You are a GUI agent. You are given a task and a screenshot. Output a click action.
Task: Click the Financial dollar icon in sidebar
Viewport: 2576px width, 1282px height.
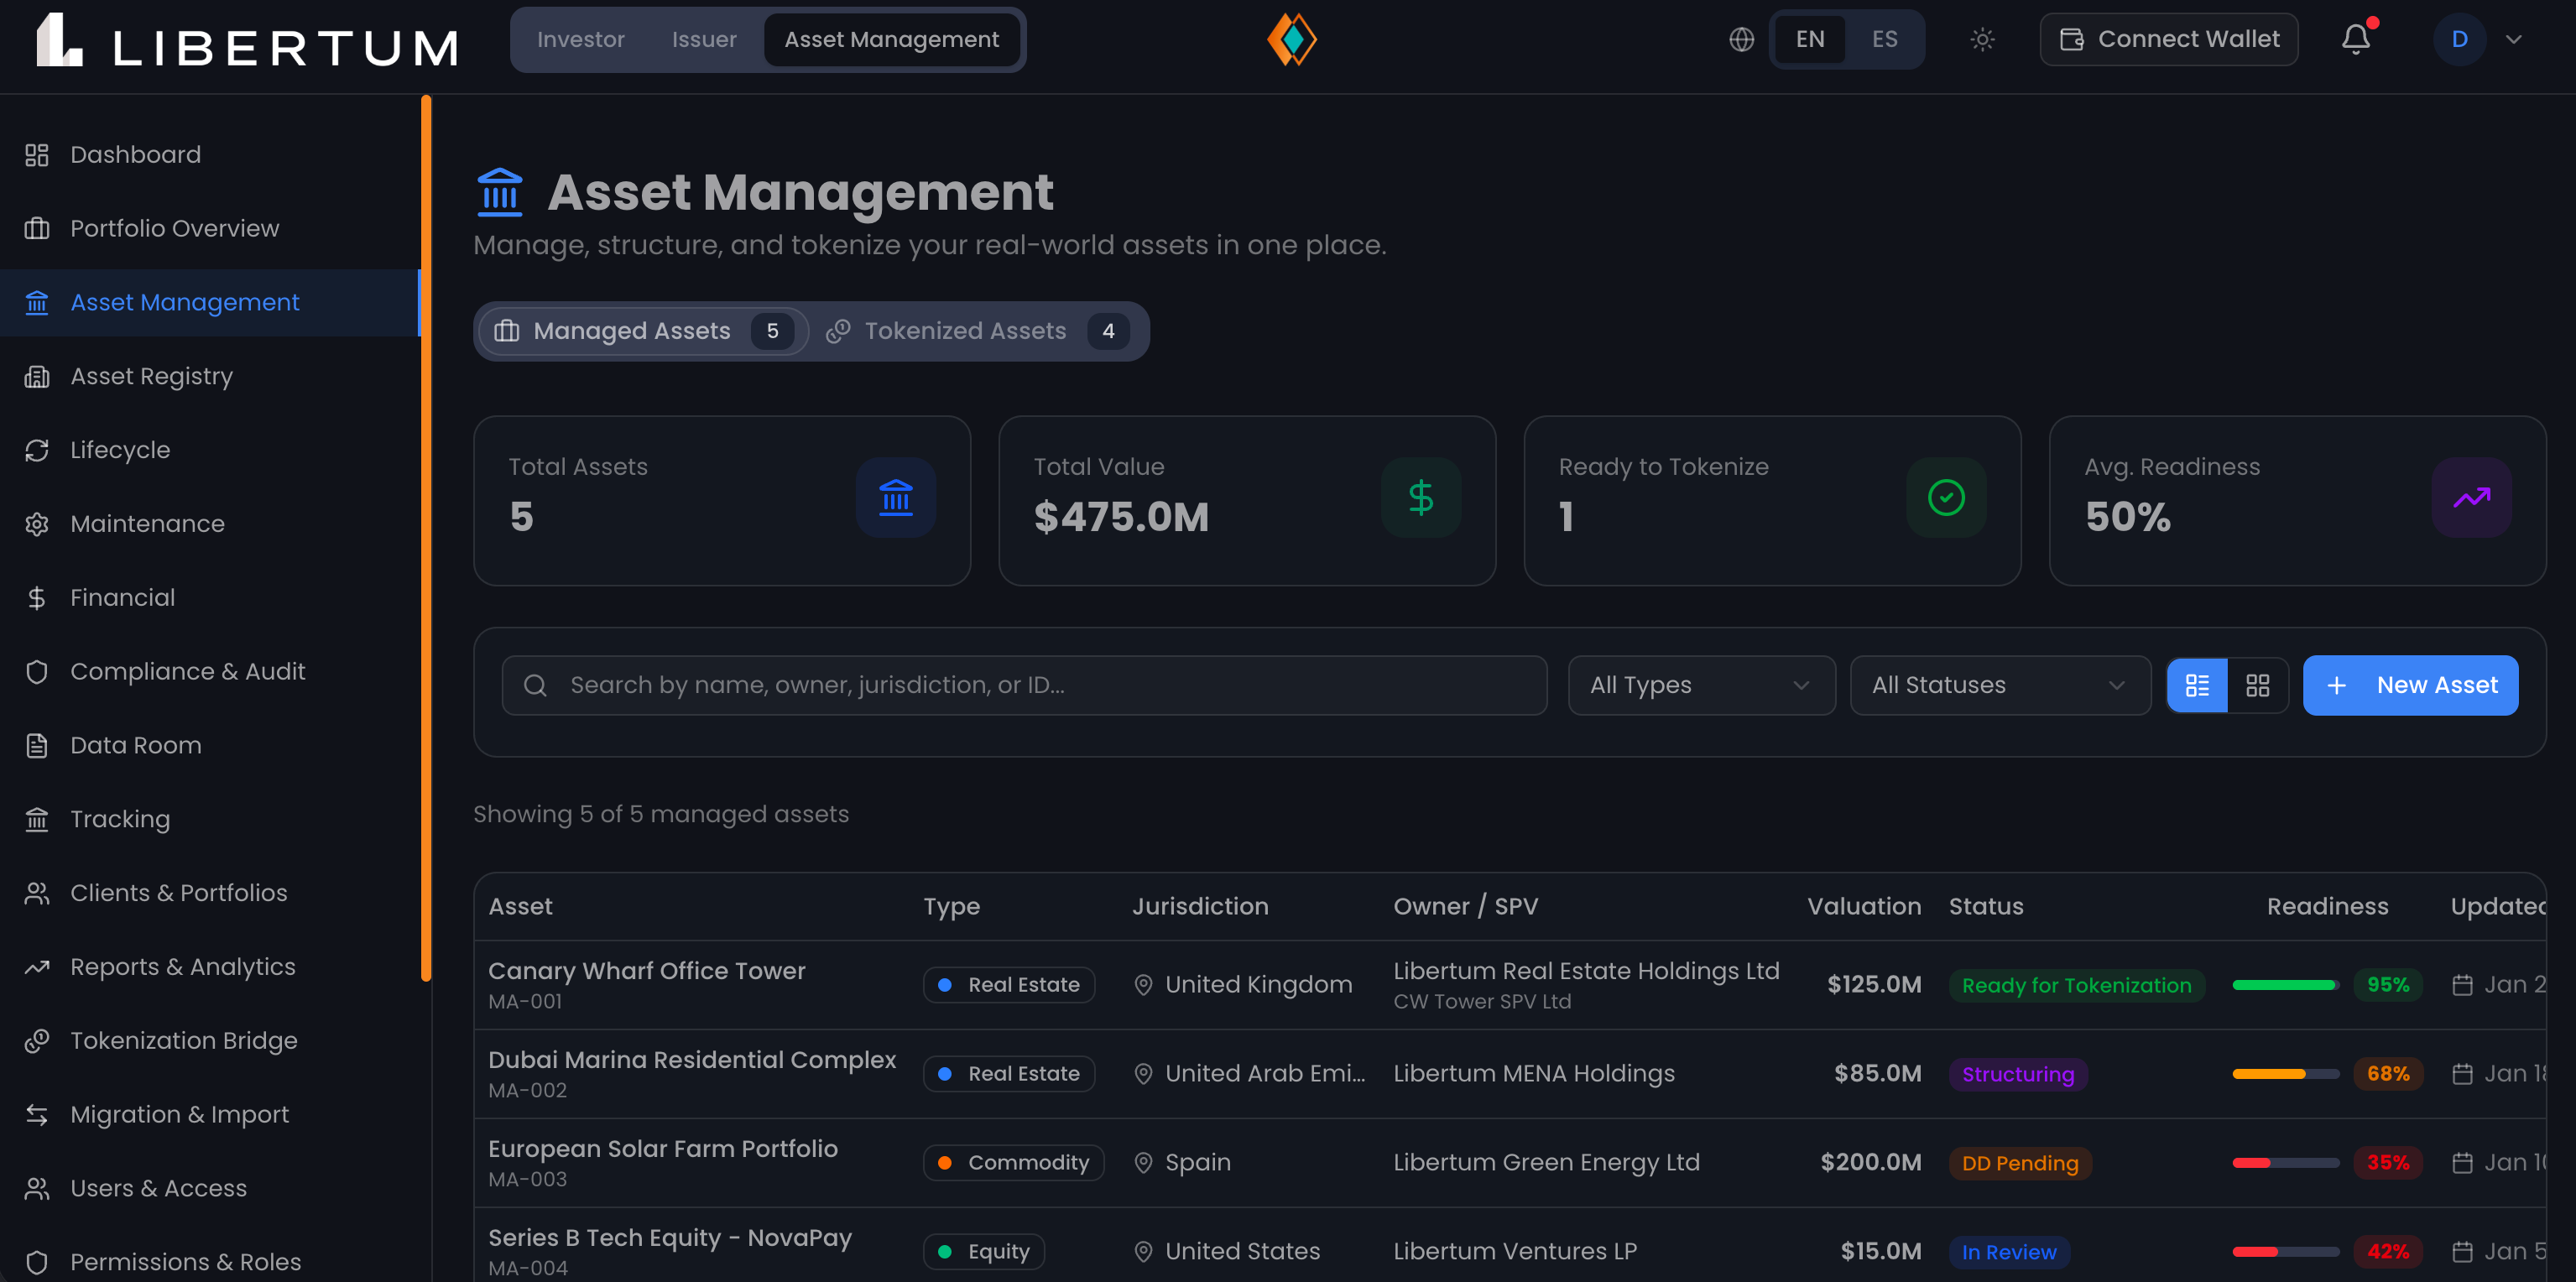37,598
